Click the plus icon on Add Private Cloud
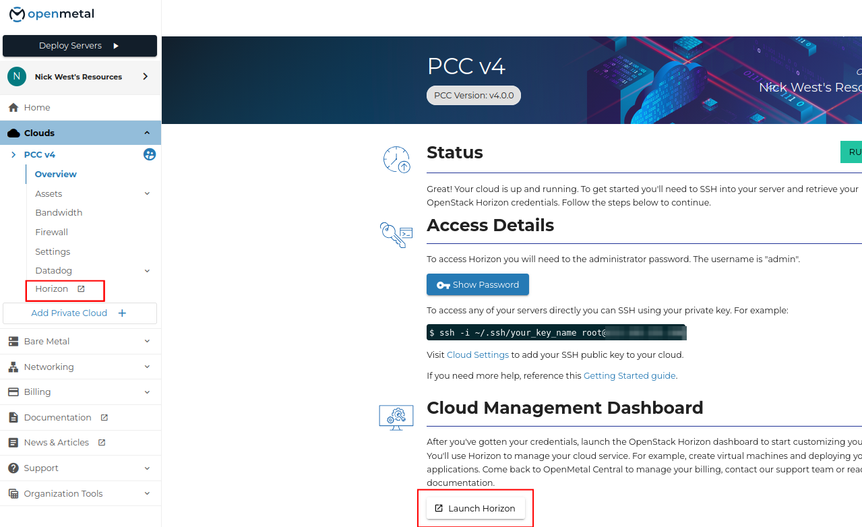Viewport: 862px width, 527px height. pos(122,313)
